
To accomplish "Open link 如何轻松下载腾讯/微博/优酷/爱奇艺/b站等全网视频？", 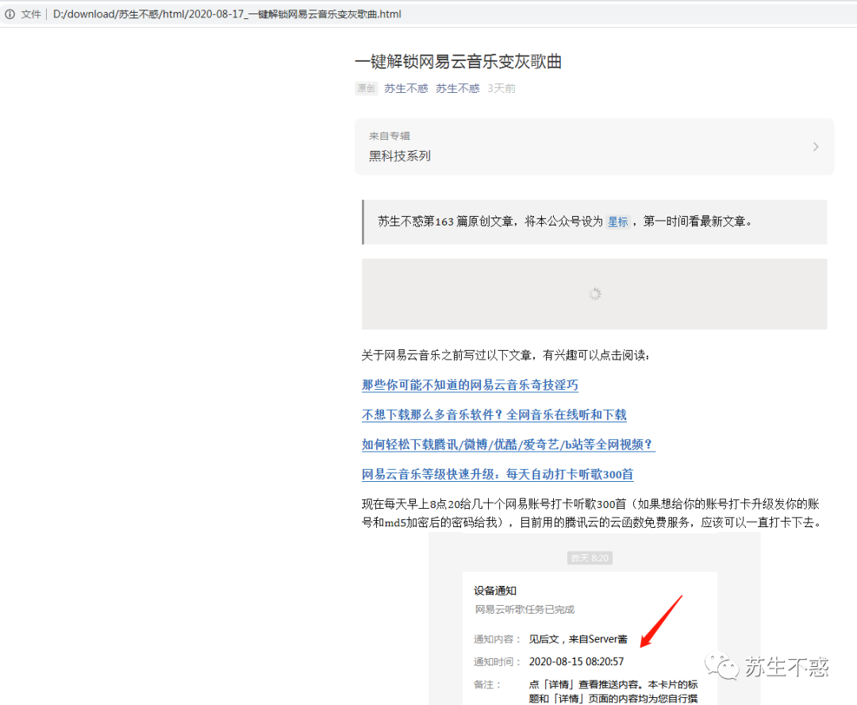I will pyautogui.click(x=509, y=444).
